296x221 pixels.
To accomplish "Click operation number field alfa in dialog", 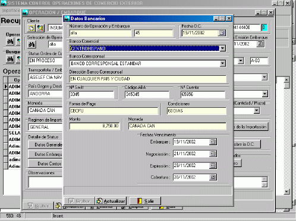I will (x=100, y=33).
